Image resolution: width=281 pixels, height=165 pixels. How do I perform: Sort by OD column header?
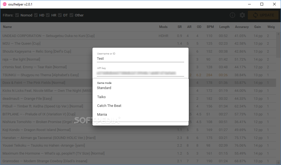[x=199, y=27]
